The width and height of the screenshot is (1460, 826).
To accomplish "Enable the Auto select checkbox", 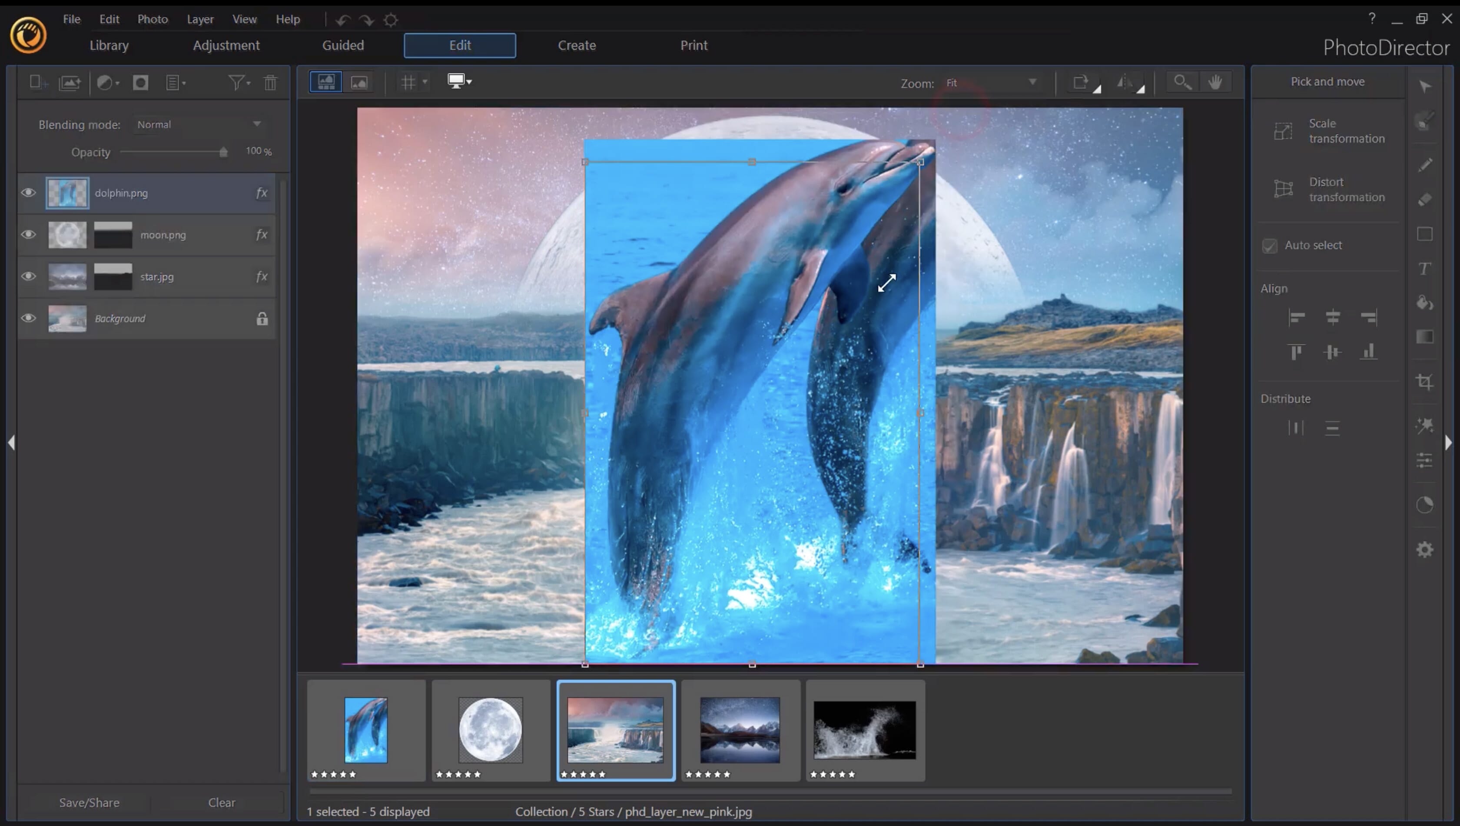I will coord(1268,245).
